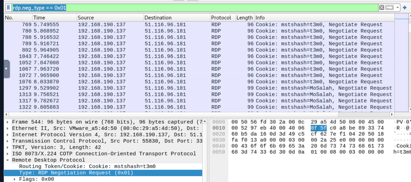Expand Internet Protocol Version 4 node
The image size is (411, 182).
pos(8,135)
